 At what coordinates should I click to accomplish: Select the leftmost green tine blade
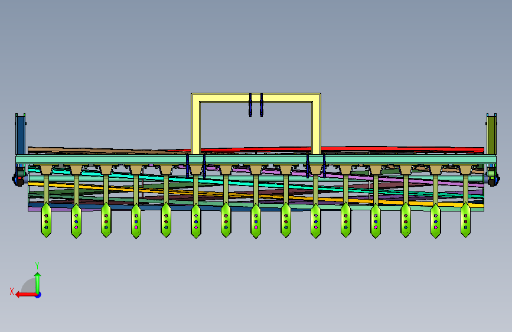click(x=46, y=220)
